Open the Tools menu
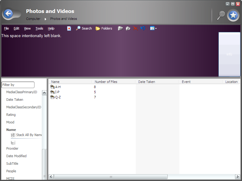 click(x=39, y=28)
